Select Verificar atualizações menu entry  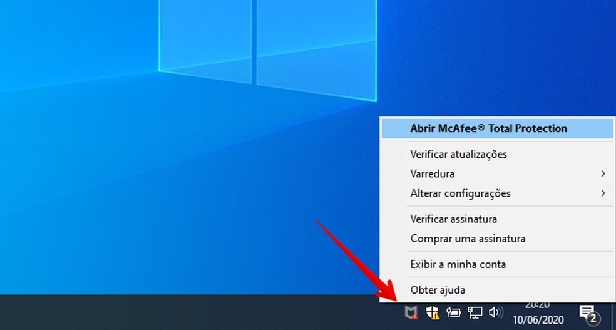click(497, 154)
